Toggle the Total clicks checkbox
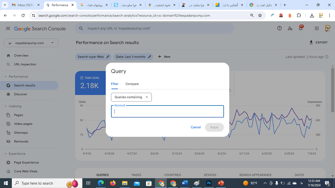The height and width of the screenshot is (188, 335). point(82,78)
